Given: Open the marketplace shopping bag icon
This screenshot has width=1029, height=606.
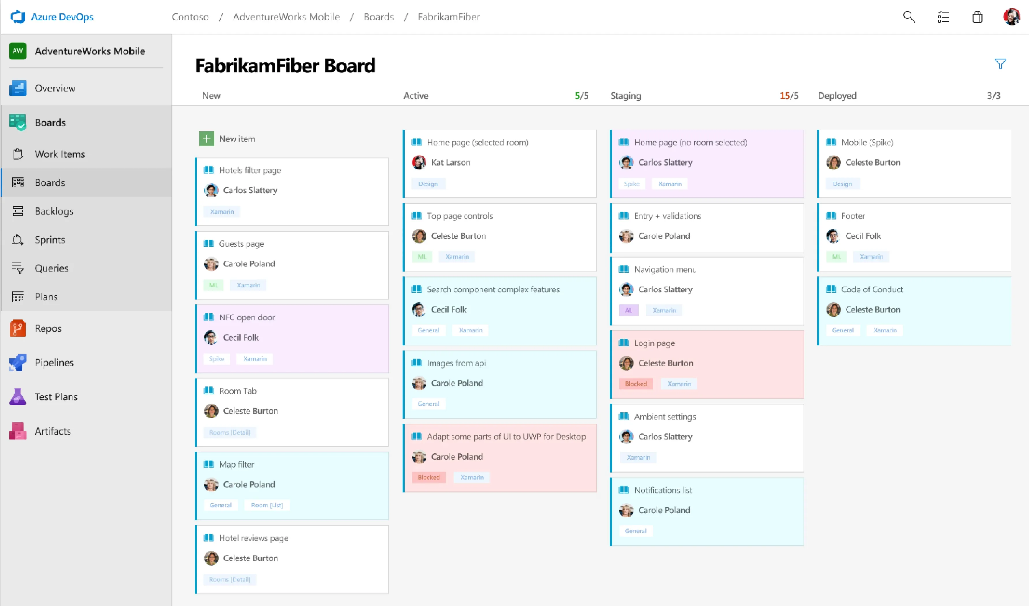Looking at the screenshot, I should 977,17.
